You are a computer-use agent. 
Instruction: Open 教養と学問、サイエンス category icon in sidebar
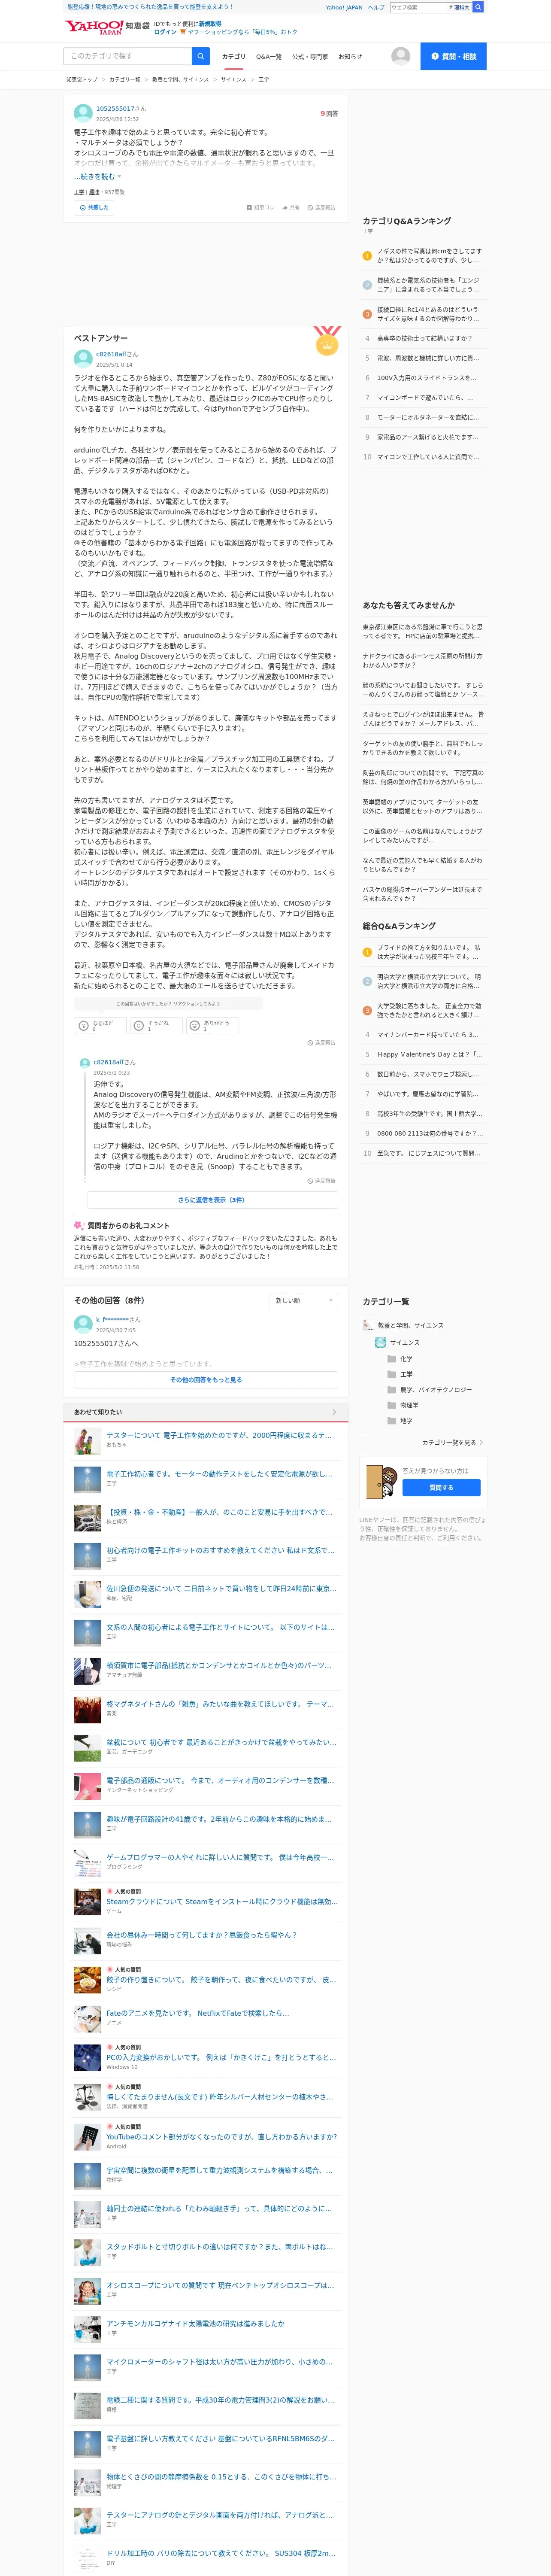pyautogui.click(x=368, y=1325)
